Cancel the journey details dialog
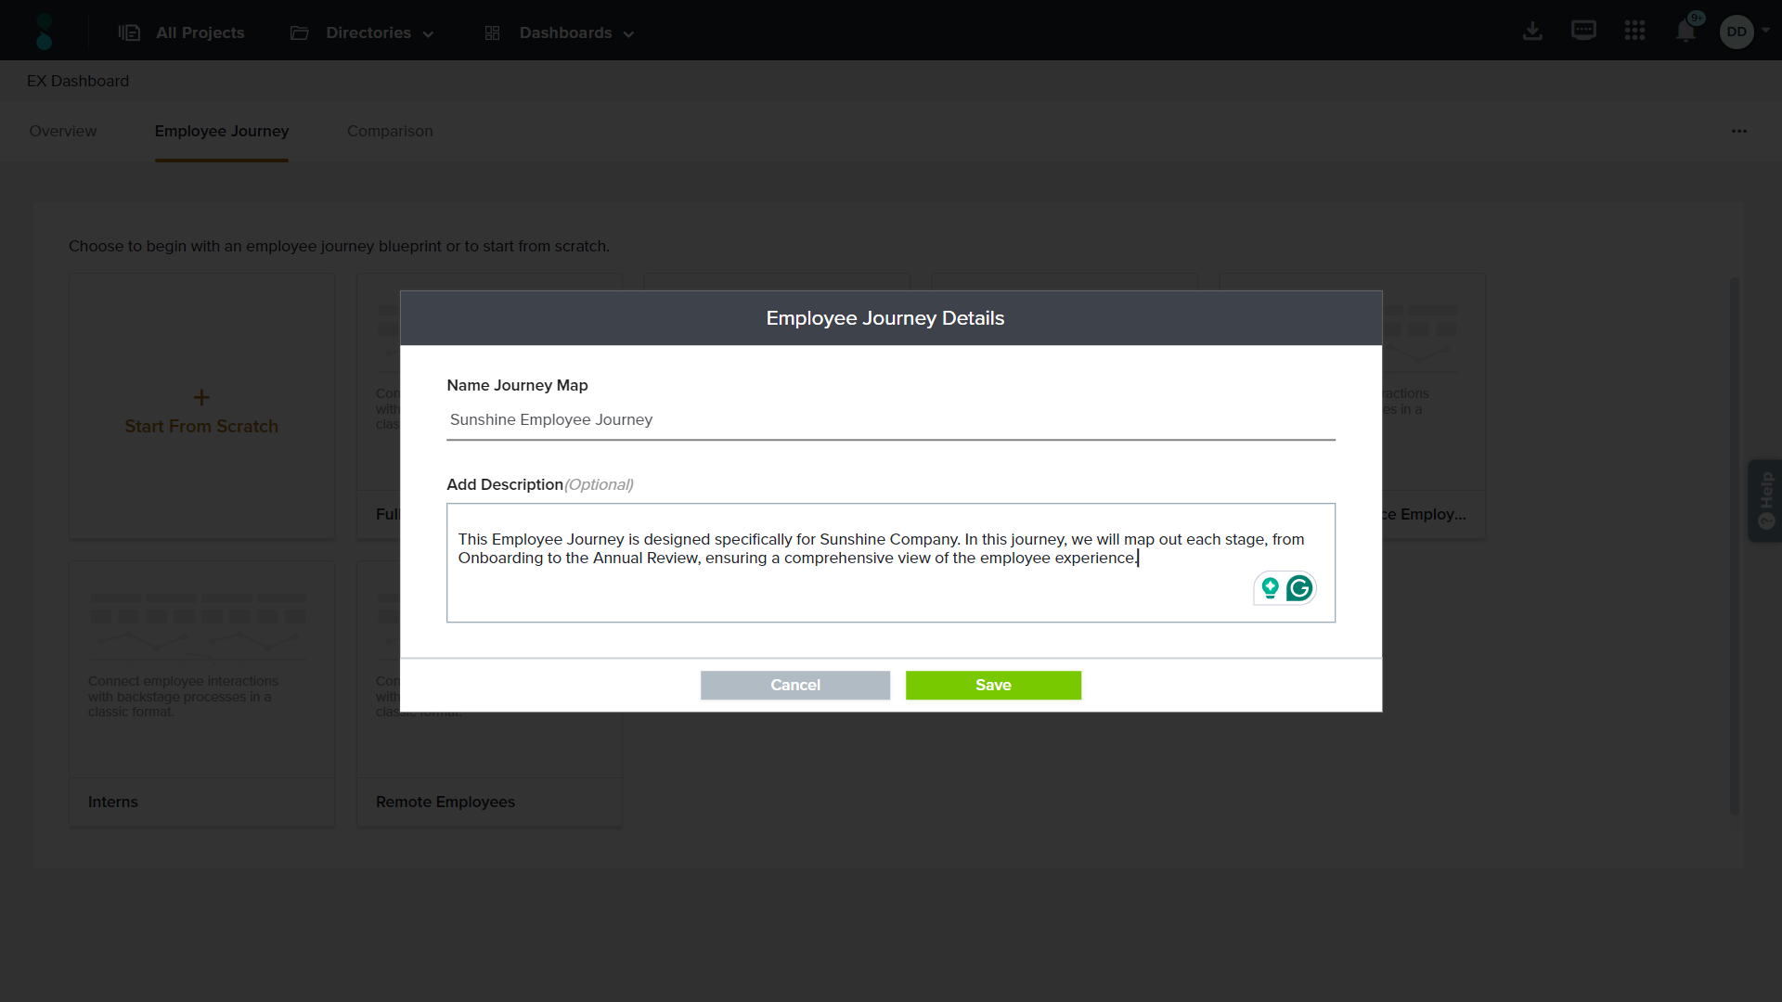Screen dimensions: 1782x1002 click(795, 685)
